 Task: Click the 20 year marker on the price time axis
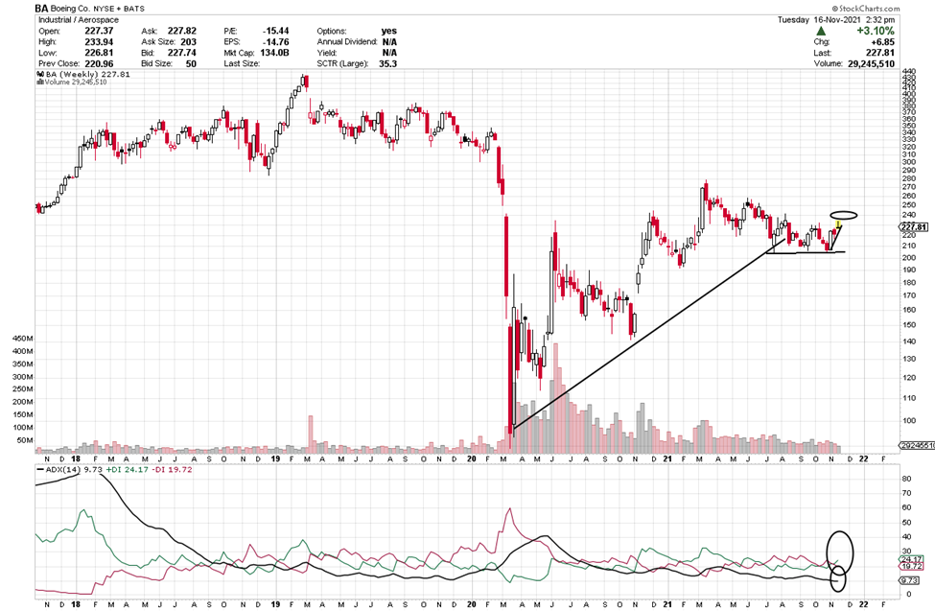[471, 458]
